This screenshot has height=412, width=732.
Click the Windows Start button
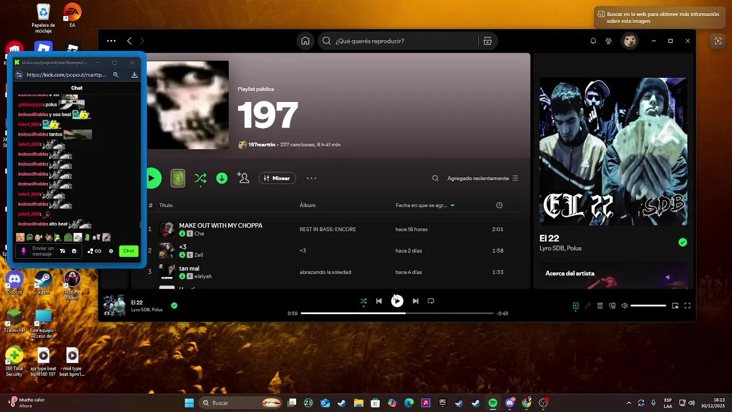coord(189,403)
